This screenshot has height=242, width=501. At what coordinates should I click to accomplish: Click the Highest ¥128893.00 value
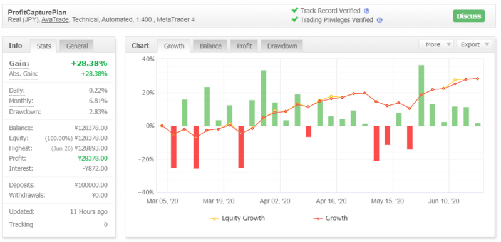(91, 148)
